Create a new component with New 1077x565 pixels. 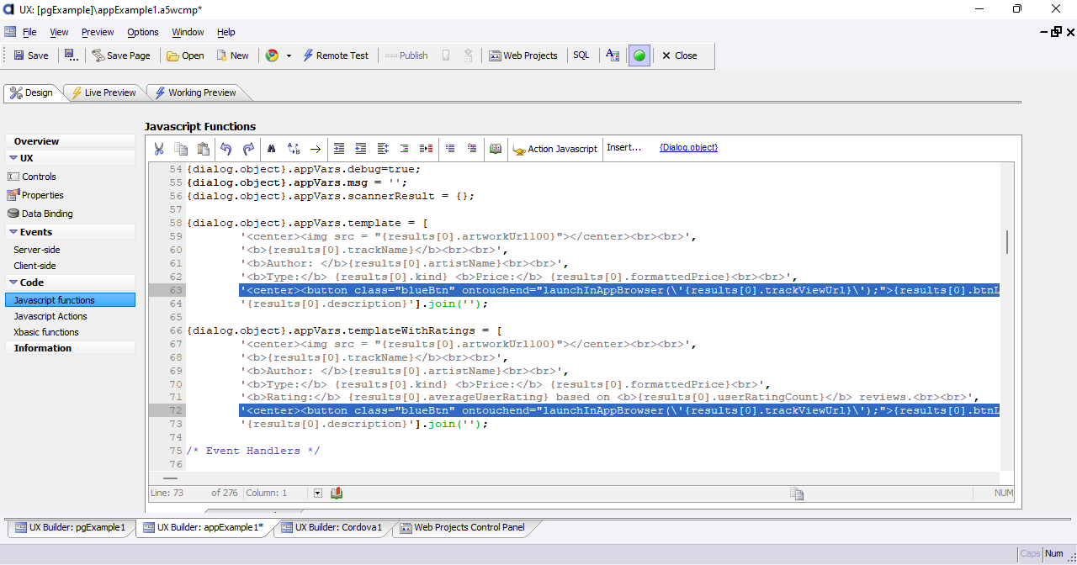[233, 55]
